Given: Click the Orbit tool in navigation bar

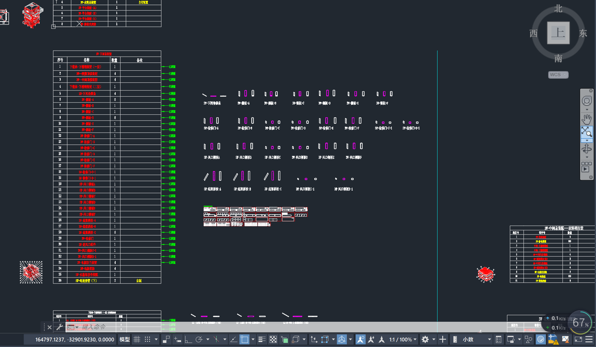Looking at the screenshot, I should coord(587,149).
